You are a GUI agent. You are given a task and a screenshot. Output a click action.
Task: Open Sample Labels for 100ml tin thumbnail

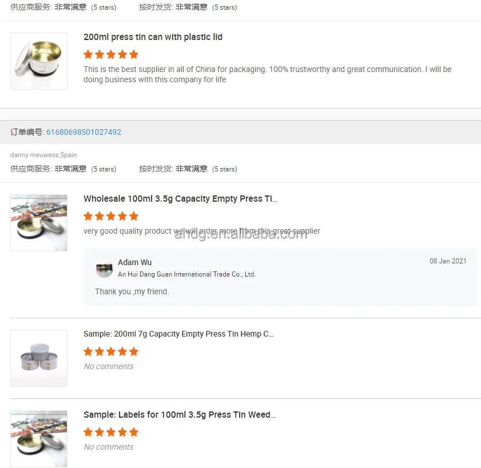point(39,439)
